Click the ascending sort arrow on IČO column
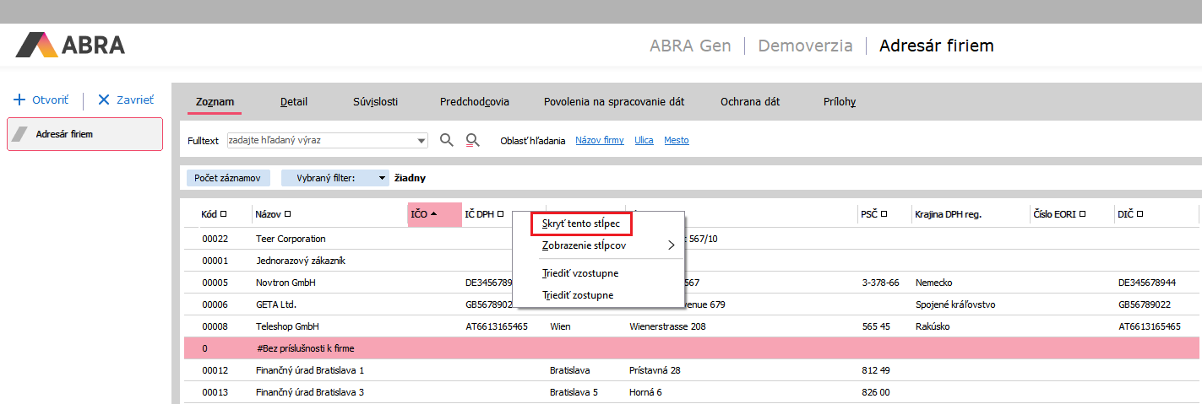 [x=434, y=214]
